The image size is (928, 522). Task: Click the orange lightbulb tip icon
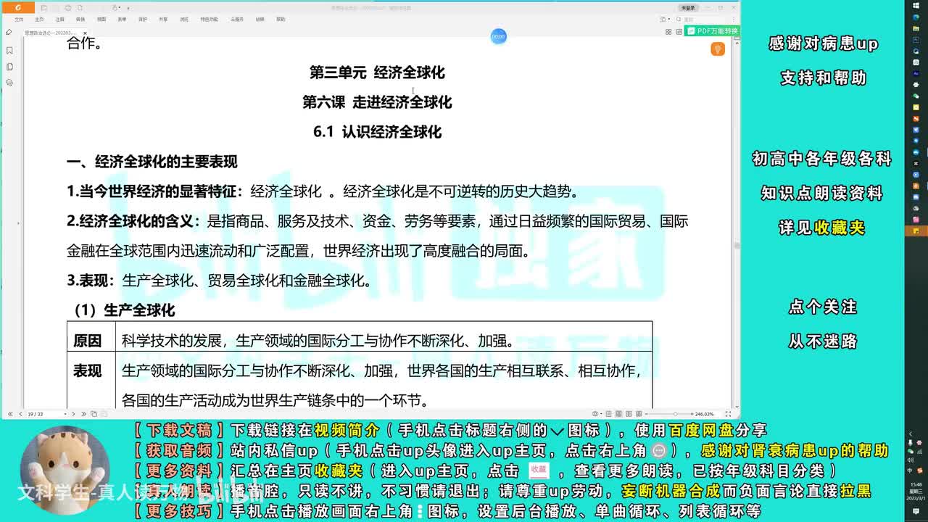(718, 49)
